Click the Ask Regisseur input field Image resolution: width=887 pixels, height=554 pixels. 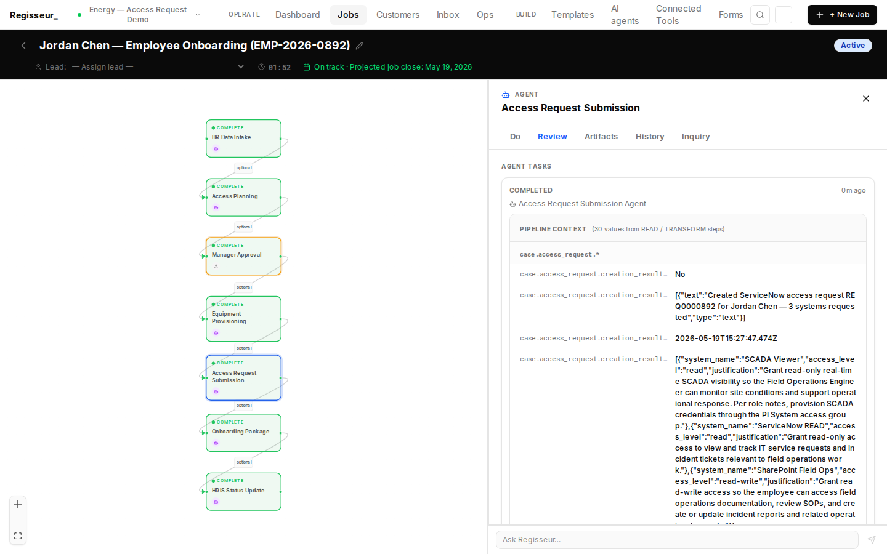tap(677, 540)
